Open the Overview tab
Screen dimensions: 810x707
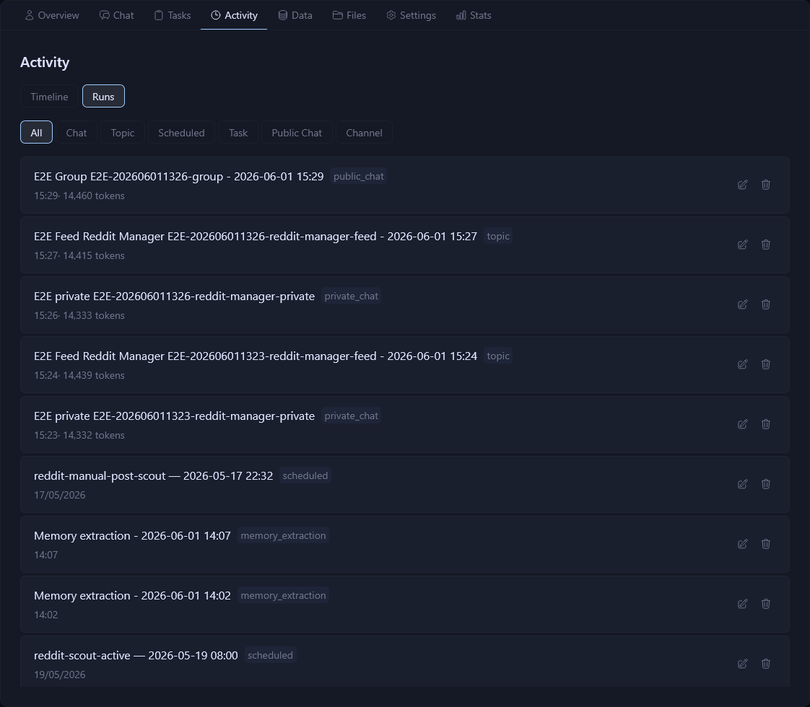coord(52,15)
